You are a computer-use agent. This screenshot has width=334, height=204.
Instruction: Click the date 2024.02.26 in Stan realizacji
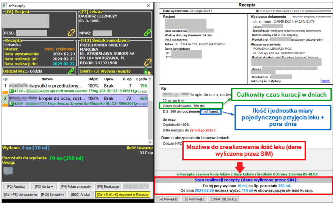[204, 191]
